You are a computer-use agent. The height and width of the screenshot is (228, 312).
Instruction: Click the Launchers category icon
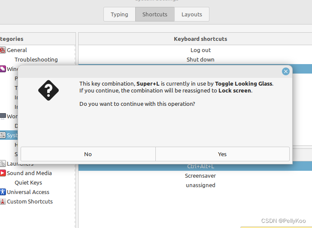(x=3, y=163)
